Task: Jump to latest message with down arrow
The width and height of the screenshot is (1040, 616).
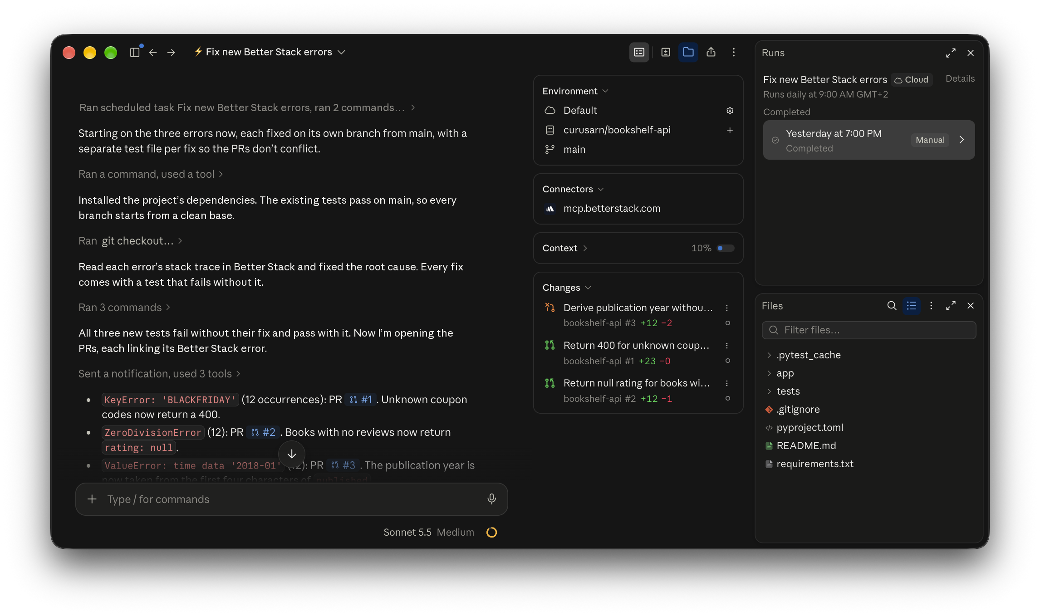Action: click(x=291, y=454)
